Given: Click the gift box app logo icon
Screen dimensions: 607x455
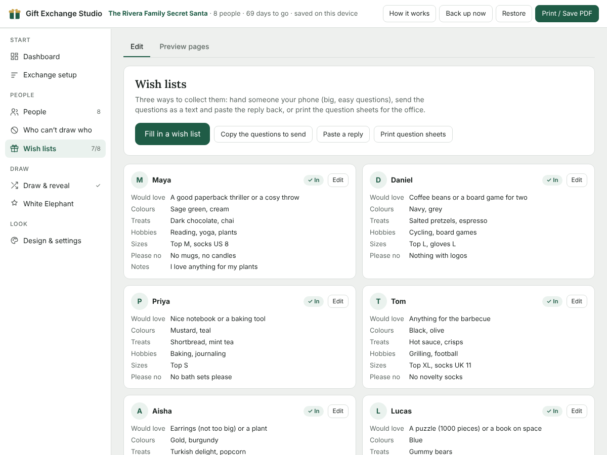Looking at the screenshot, I should click(15, 14).
